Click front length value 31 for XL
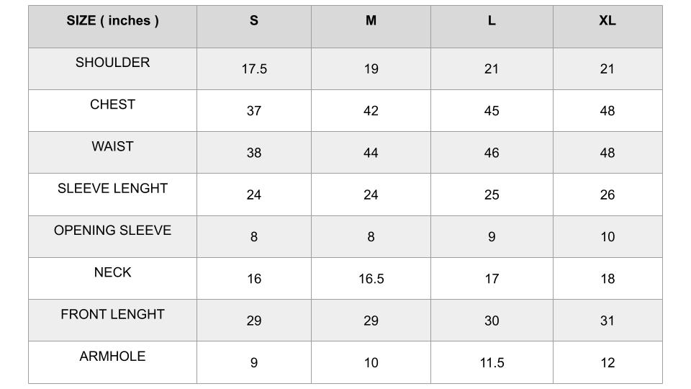This screenshot has width=691, height=389. coord(608,321)
